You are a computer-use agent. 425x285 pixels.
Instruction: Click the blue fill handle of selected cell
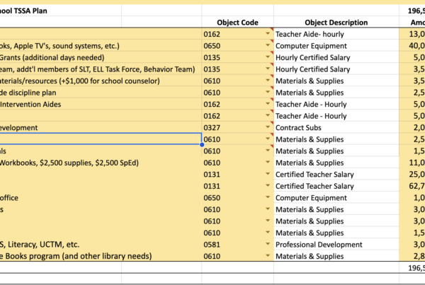pyautogui.click(x=202, y=145)
